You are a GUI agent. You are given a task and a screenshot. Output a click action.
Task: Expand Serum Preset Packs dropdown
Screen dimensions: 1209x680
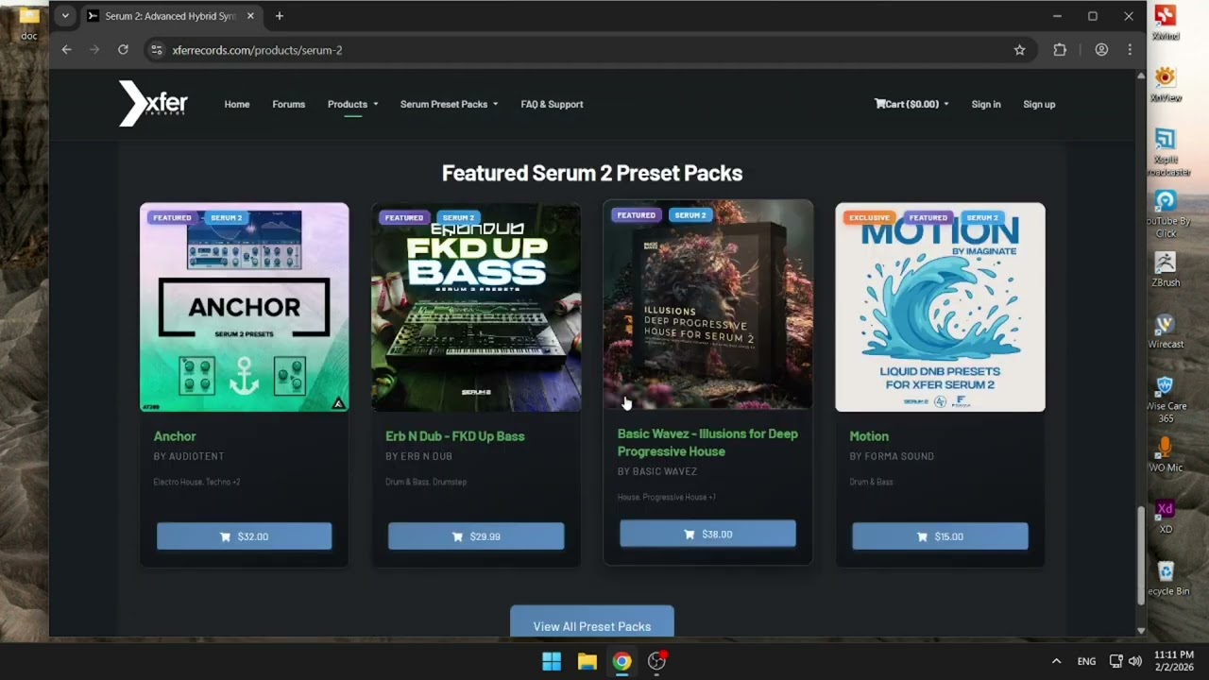click(x=449, y=104)
